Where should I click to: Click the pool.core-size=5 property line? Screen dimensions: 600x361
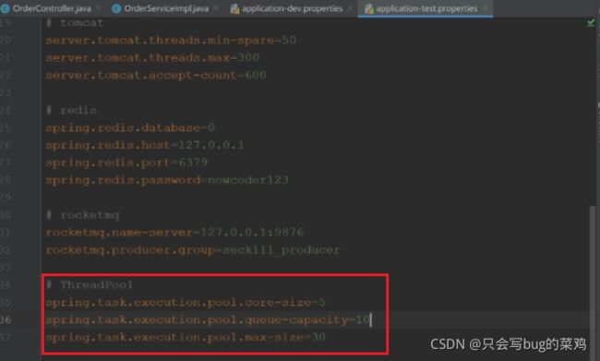click(x=186, y=303)
